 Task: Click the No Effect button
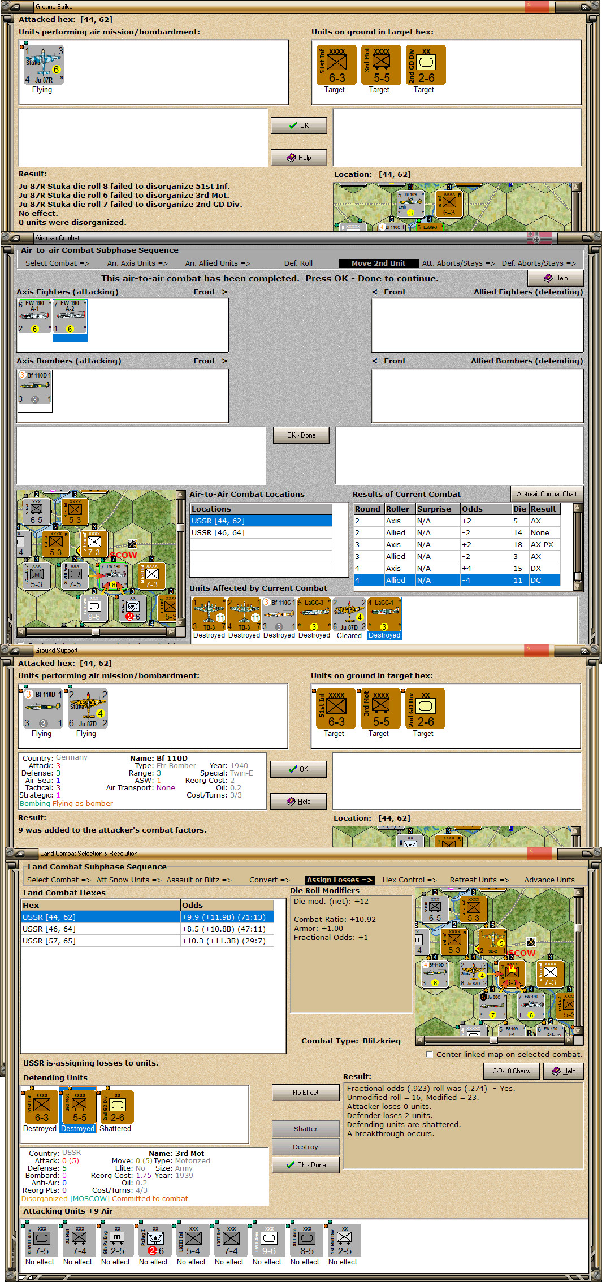pos(306,1093)
